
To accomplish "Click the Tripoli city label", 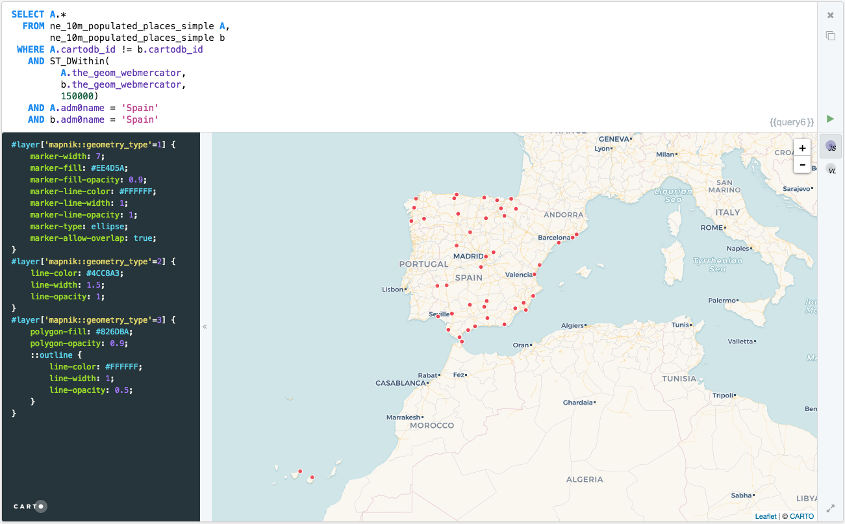I will pyautogui.click(x=722, y=395).
